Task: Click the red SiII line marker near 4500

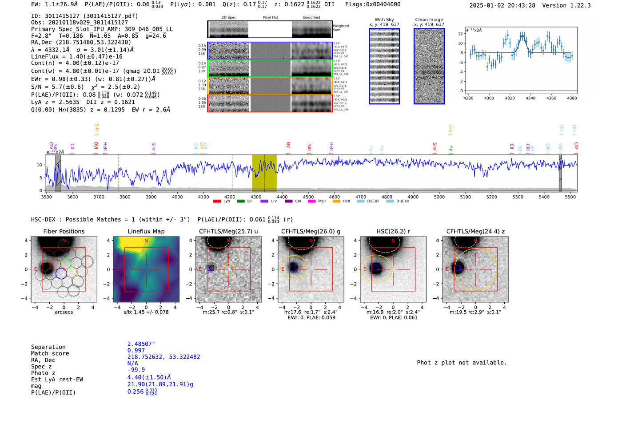Action: point(310,149)
